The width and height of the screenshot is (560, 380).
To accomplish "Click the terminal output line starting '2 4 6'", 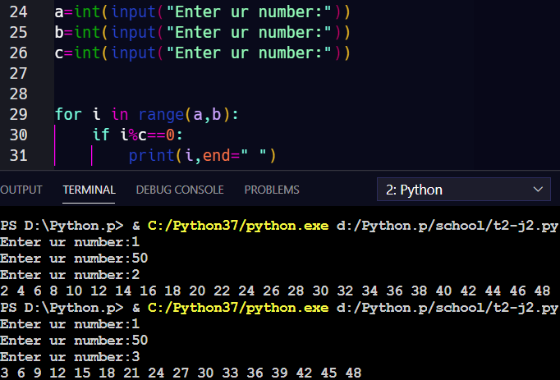I will click(x=275, y=290).
